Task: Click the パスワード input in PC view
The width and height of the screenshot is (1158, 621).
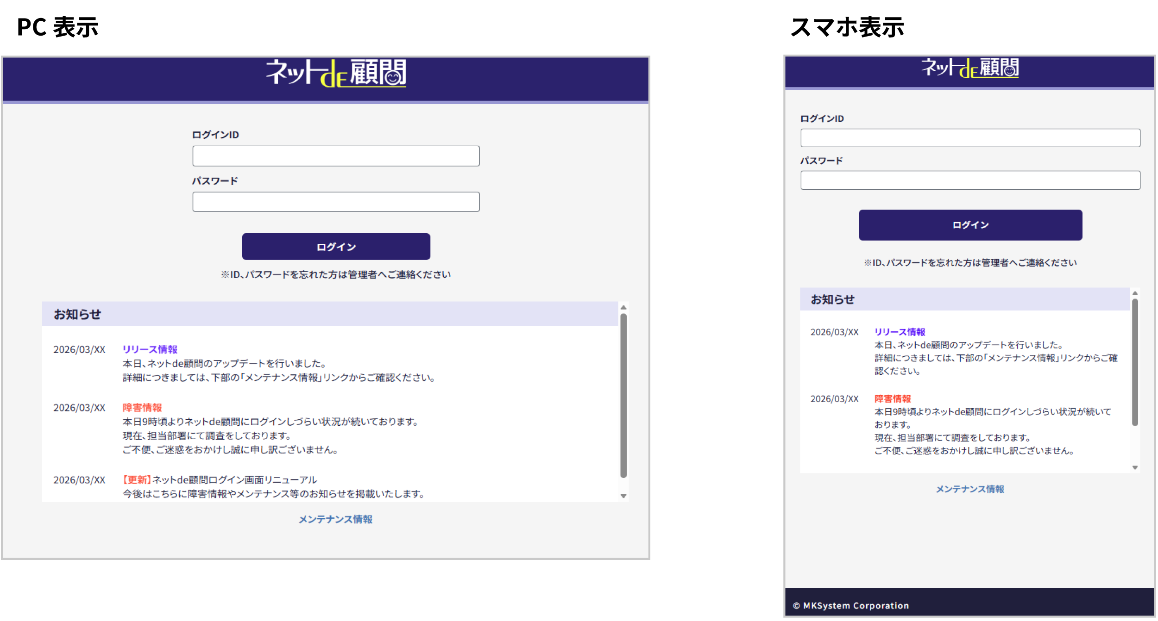Action: click(336, 202)
